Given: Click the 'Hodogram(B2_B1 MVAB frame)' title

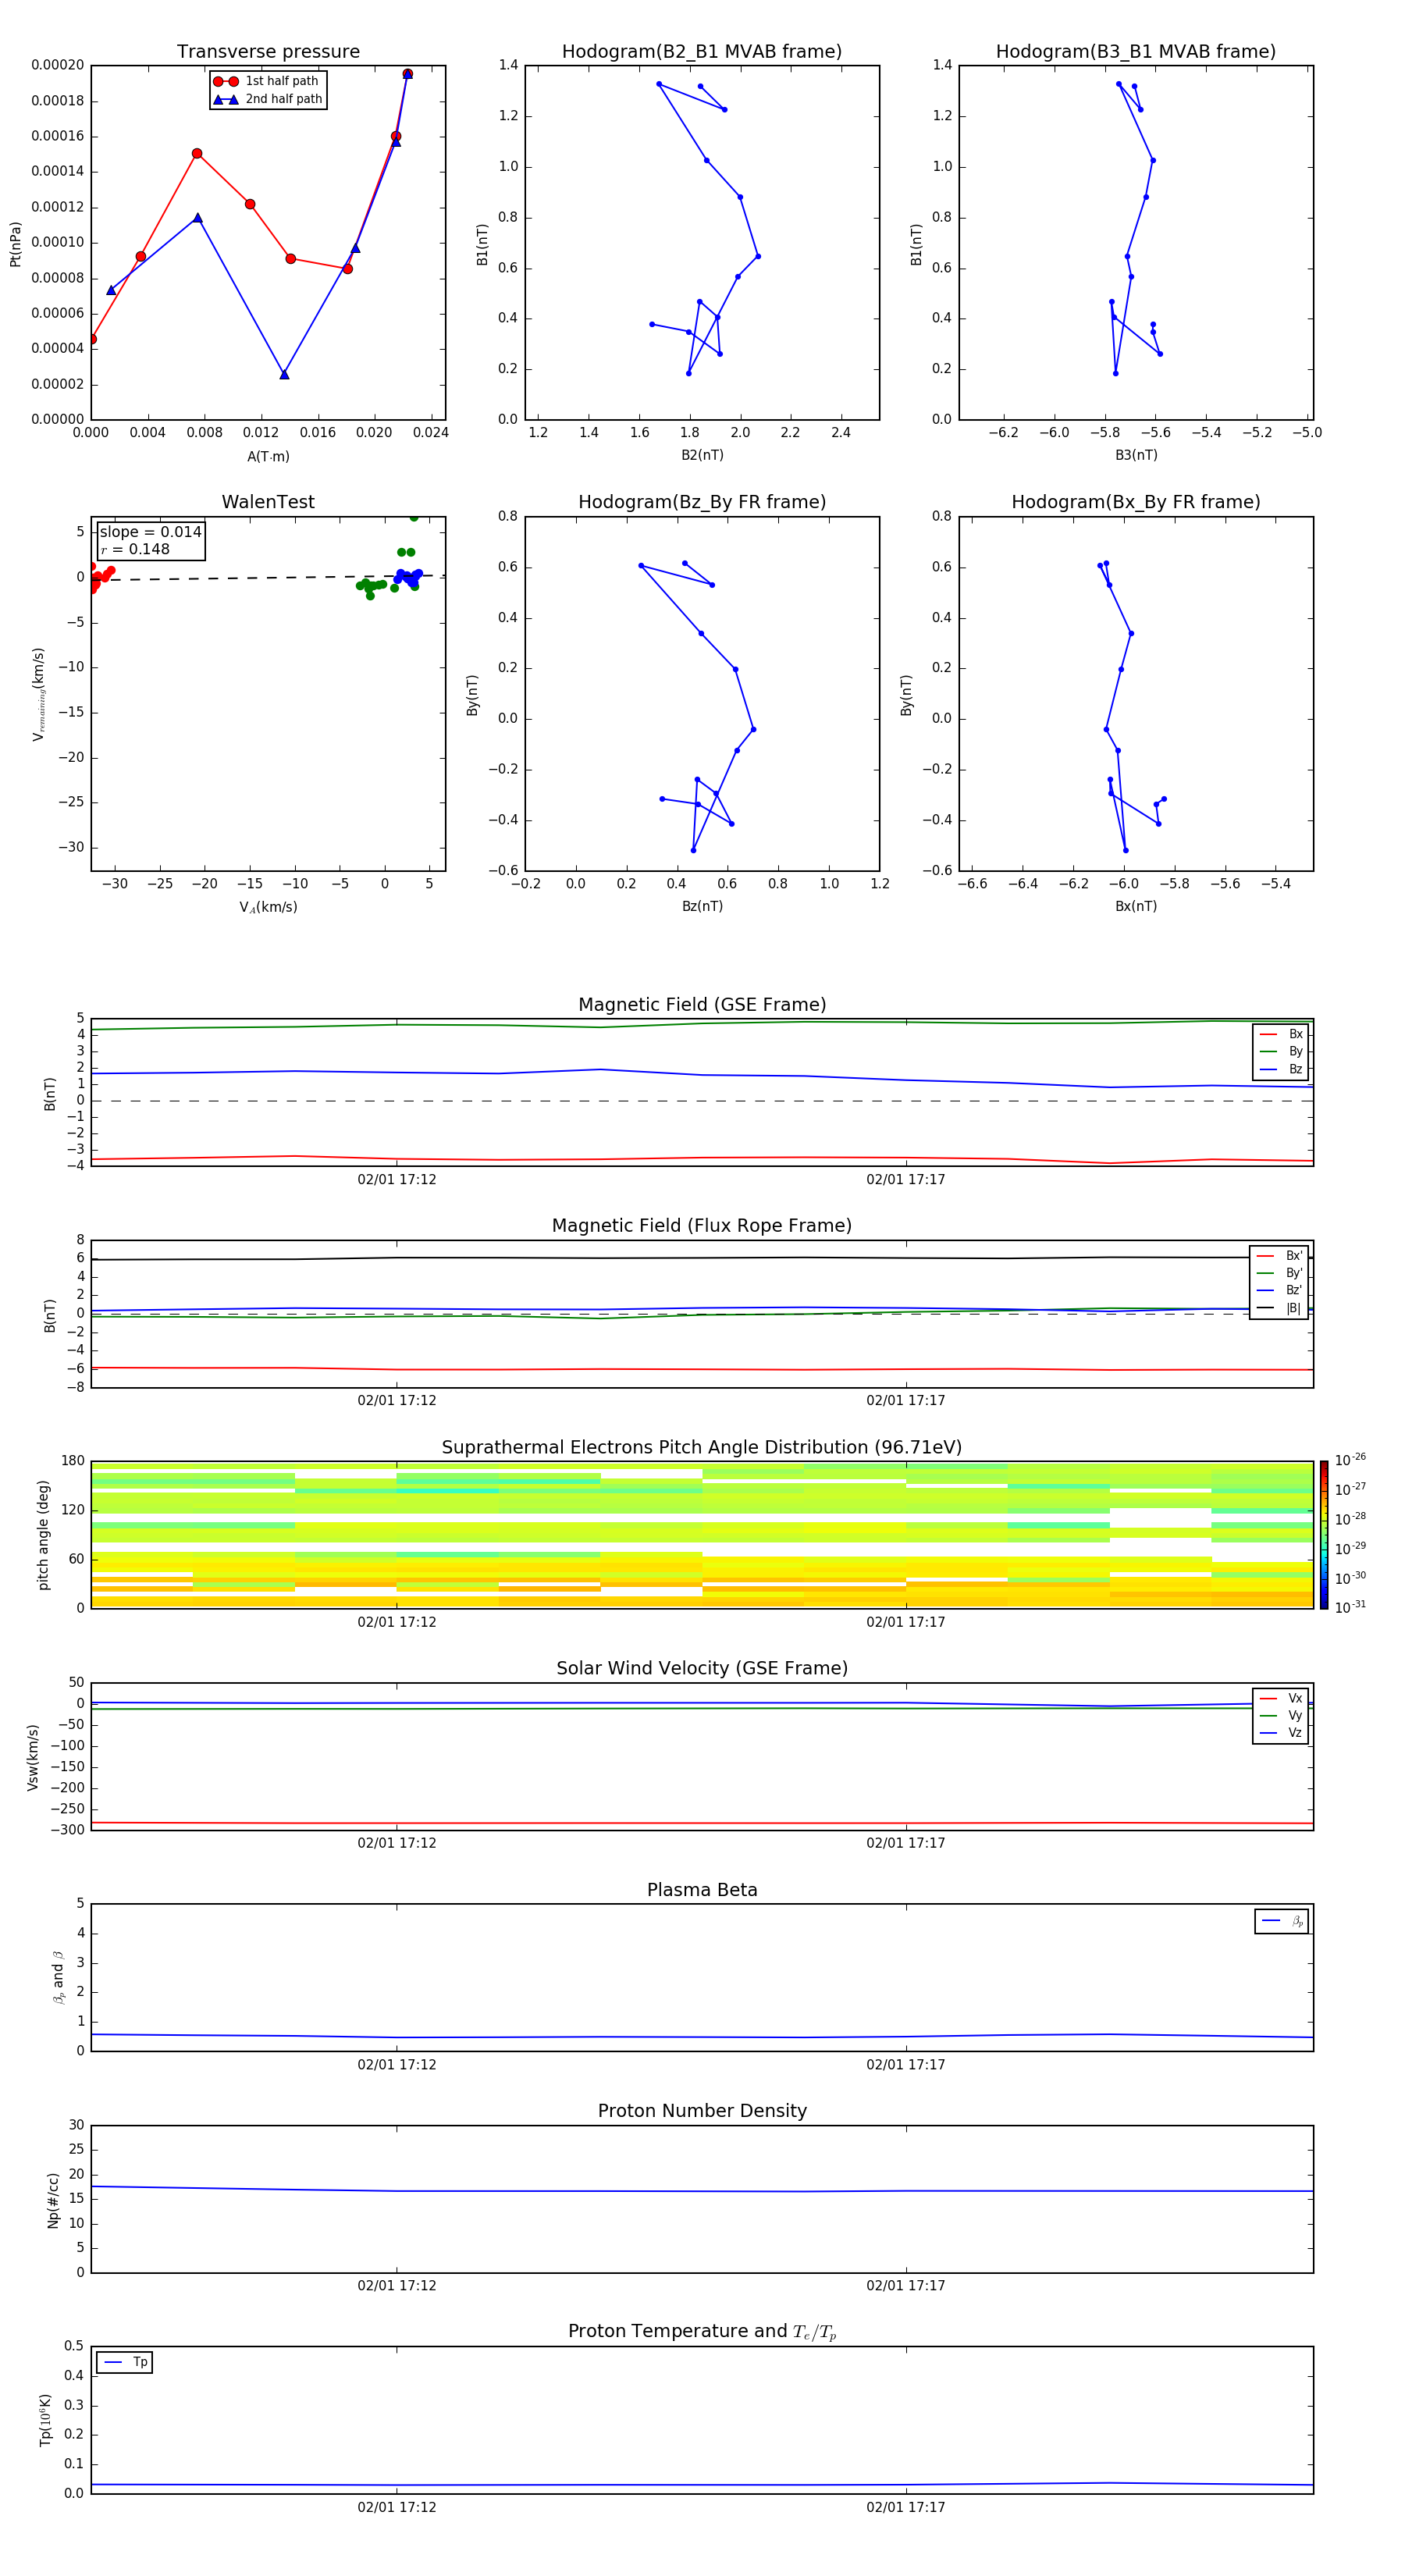Looking at the screenshot, I should 702,52.
